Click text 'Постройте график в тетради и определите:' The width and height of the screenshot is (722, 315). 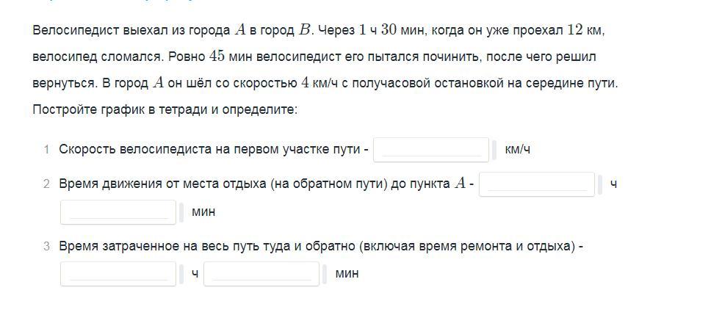tap(165, 109)
